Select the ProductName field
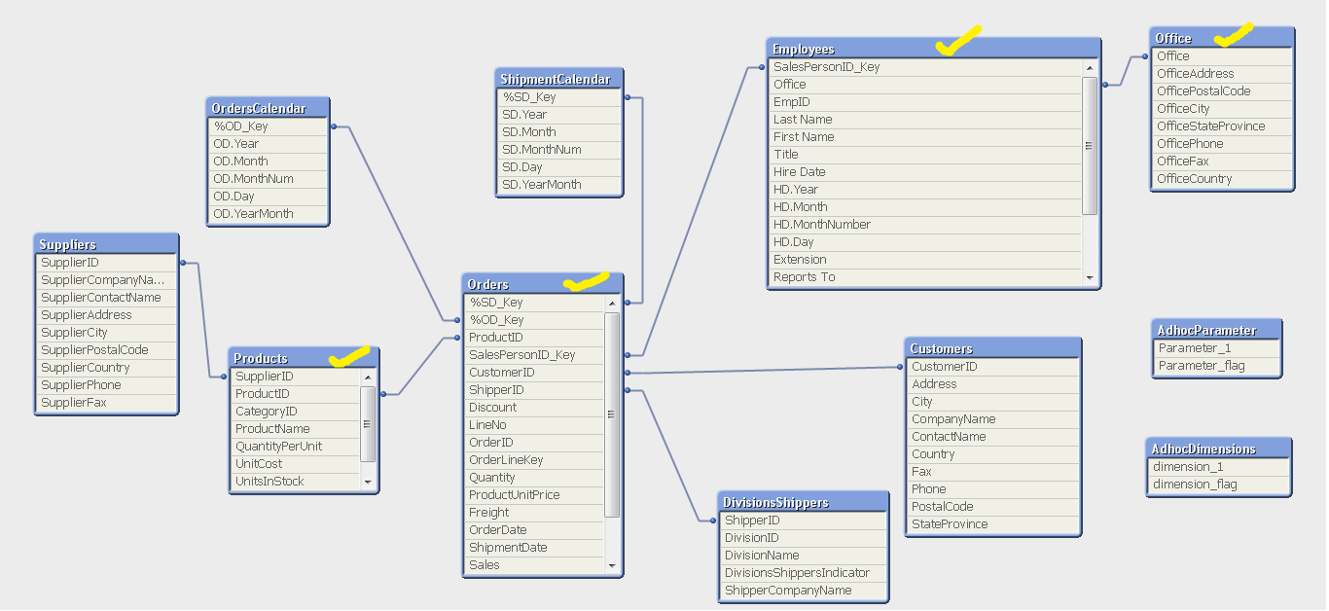Screen dimensions: 1329x611 [x=296, y=428]
